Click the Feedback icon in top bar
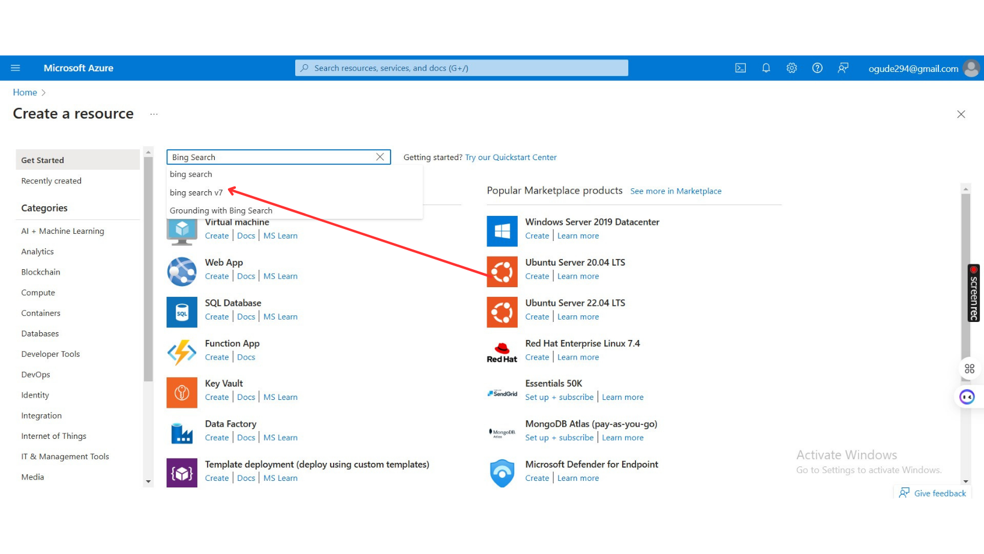The width and height of the screenshot is (984, 554). point(843,68)
